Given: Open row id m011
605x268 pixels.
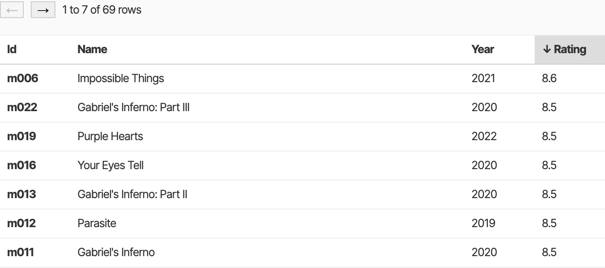Looking at the screenshot, I should [20, 252].
